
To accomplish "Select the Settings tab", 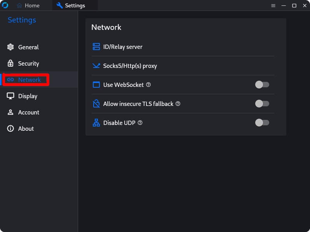I will point(75,5).
